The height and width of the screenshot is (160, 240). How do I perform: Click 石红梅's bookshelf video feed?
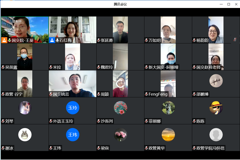[x=73, y=30]
